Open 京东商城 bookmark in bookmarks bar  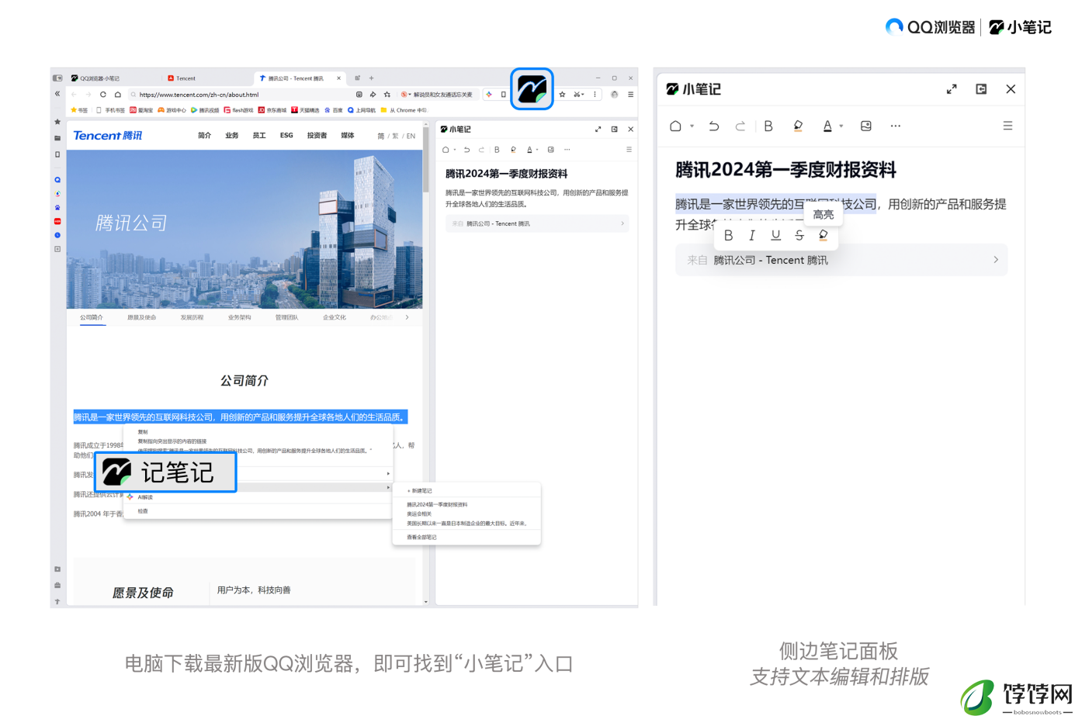[x=272, y=110]
